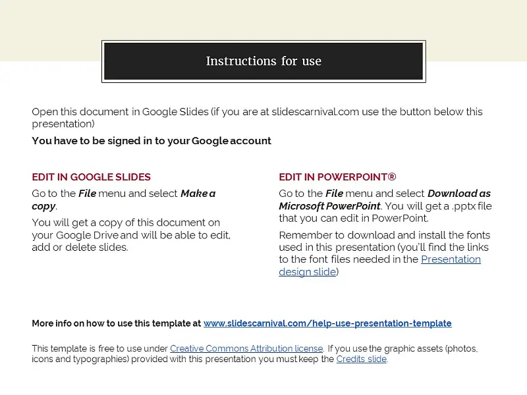
Task: Click the 'slidescarnival.com' text in the opening paragraph
Action: (315, 111)
